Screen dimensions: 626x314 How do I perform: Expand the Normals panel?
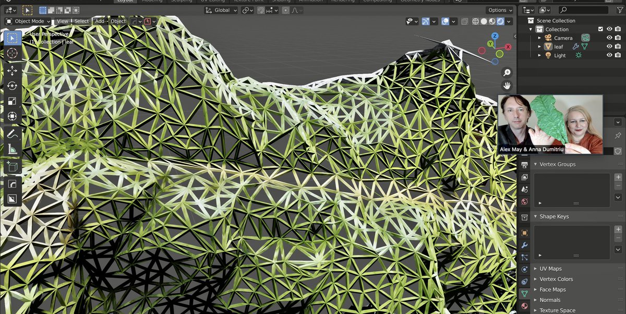click(535, 300)
